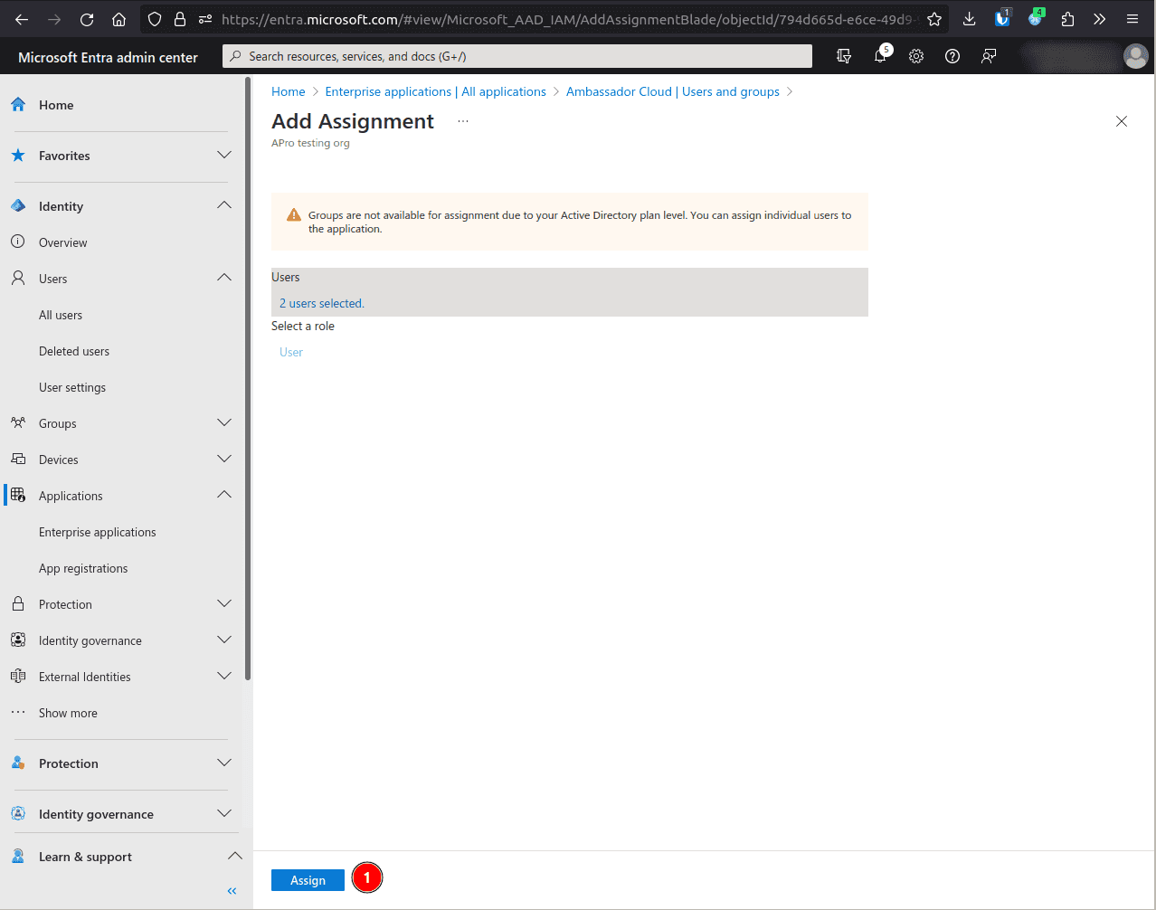Expand the Devices submenu
1156x910 pixels.
tap(224, 460)
